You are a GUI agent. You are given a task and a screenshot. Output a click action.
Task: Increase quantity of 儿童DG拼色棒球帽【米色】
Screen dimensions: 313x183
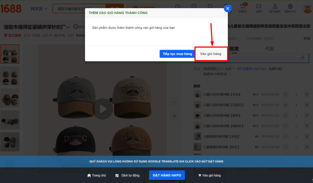307,95
